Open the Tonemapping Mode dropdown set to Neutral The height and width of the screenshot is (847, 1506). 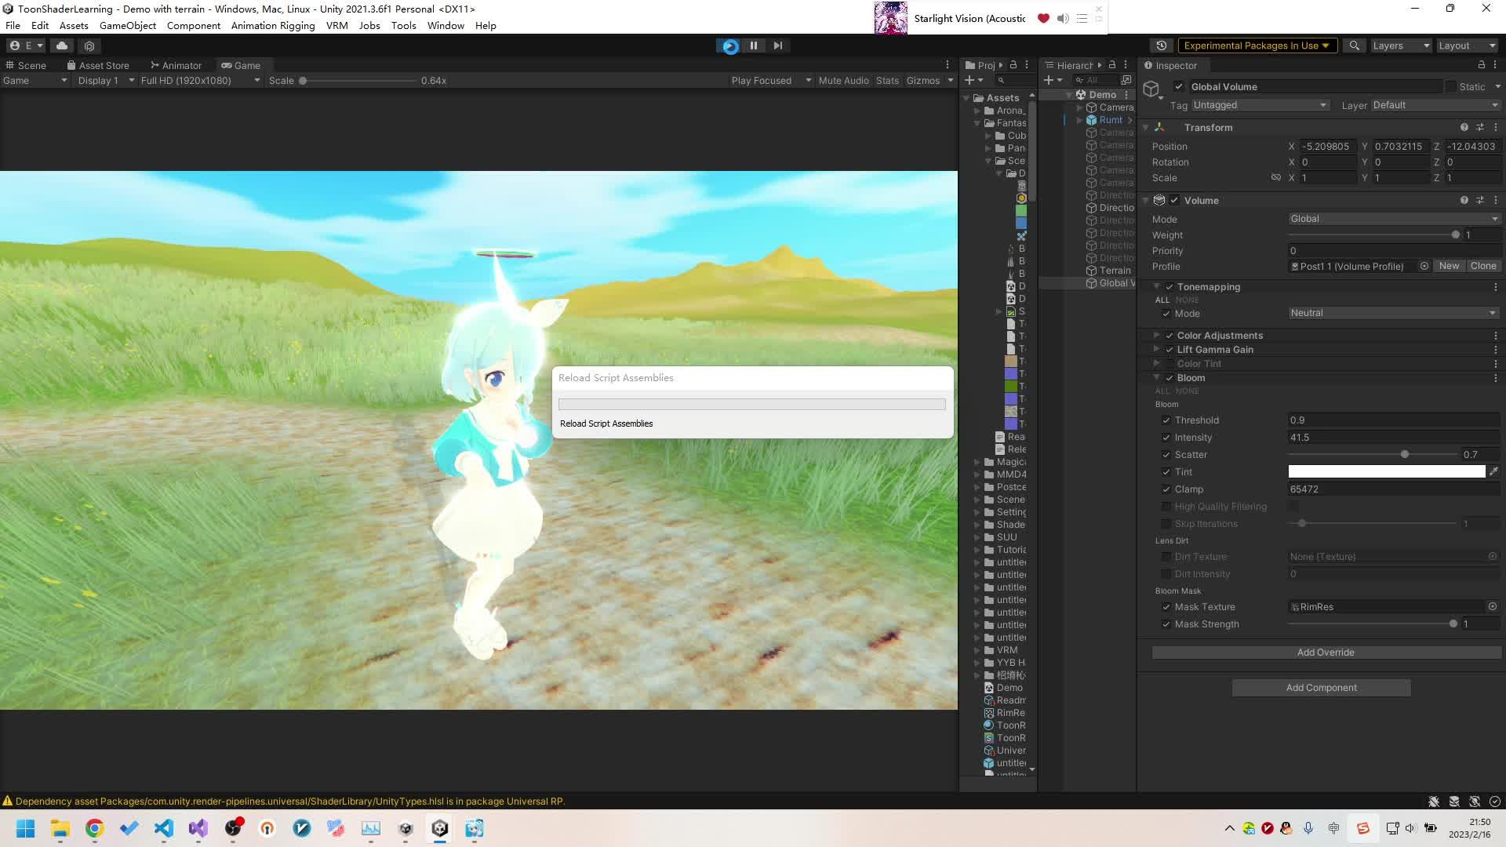pos(1393,313)
